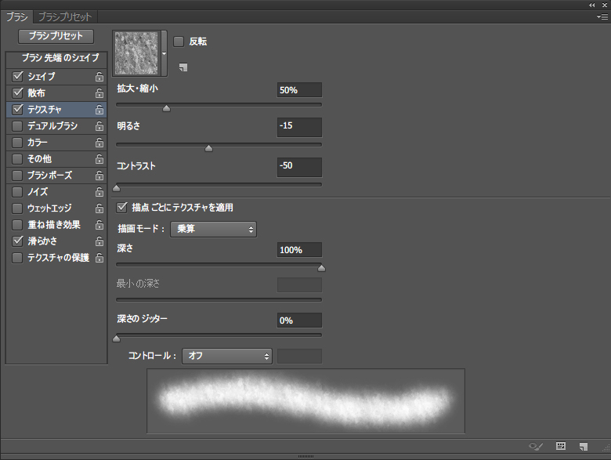Select 散布 settings row label
Viewport: 611px width, 460px height.
click(36, 93)
